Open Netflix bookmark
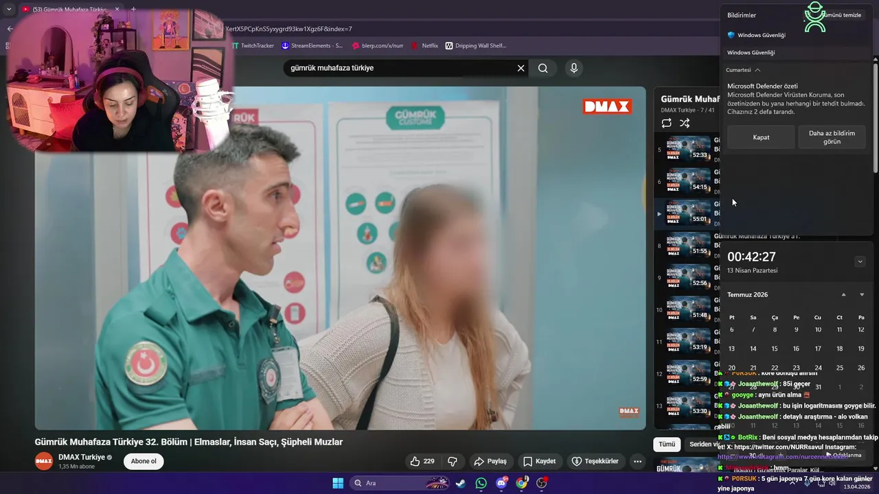This screenshot has width=879, height=494. pos(424,45)
